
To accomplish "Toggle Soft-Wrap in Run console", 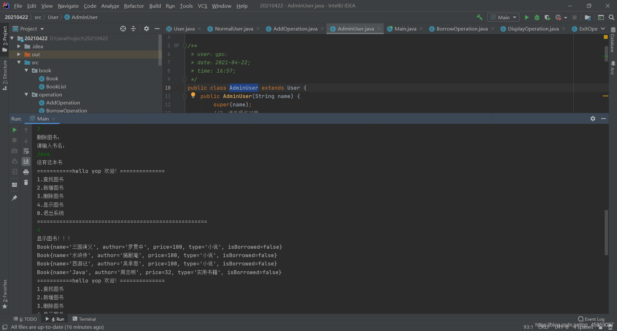I will (x=26, y=151).
